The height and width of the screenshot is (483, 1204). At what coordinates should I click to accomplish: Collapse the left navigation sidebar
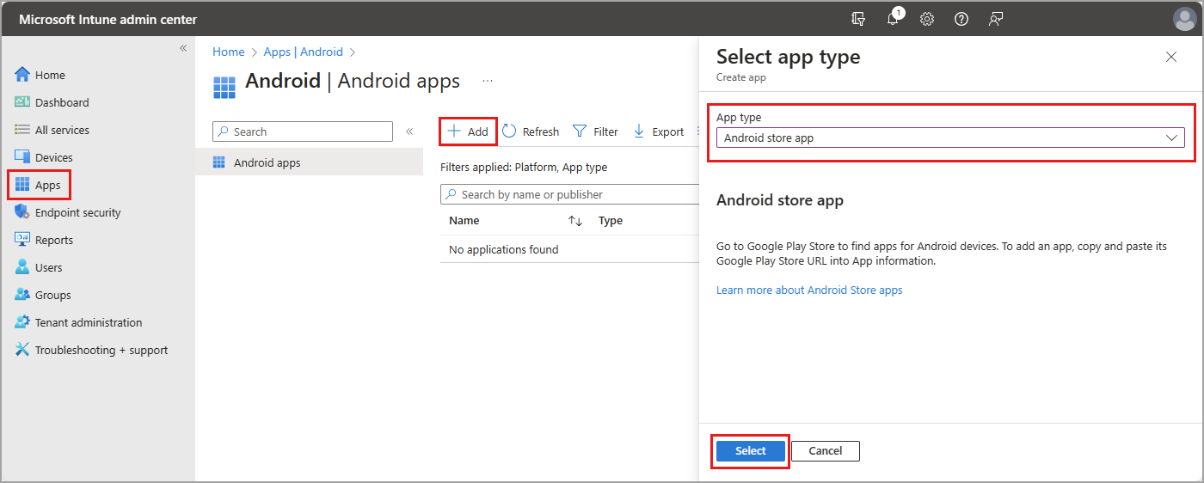pos(183,48)
